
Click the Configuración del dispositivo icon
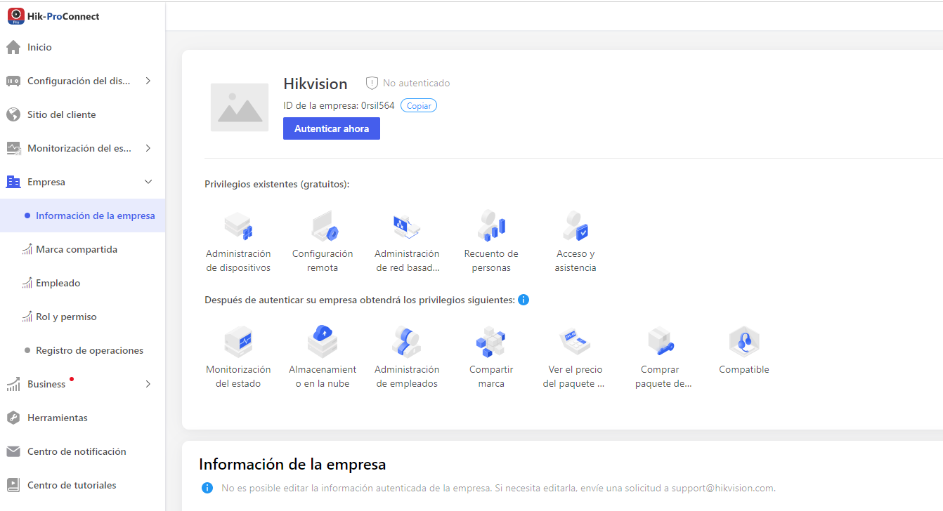(x=13, y=81)
